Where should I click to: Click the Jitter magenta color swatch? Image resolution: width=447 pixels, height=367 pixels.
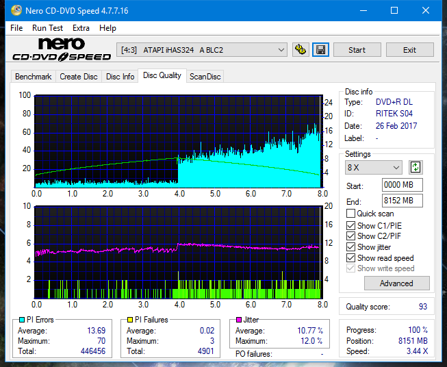[x=239, y=320]
